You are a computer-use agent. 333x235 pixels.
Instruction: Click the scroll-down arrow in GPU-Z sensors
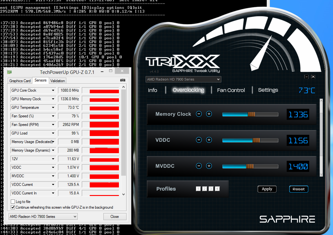click(x=124, y=194)
